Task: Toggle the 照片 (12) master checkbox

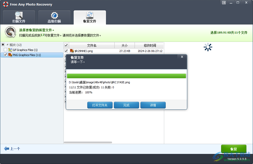Action: click(x=3, y=44)
